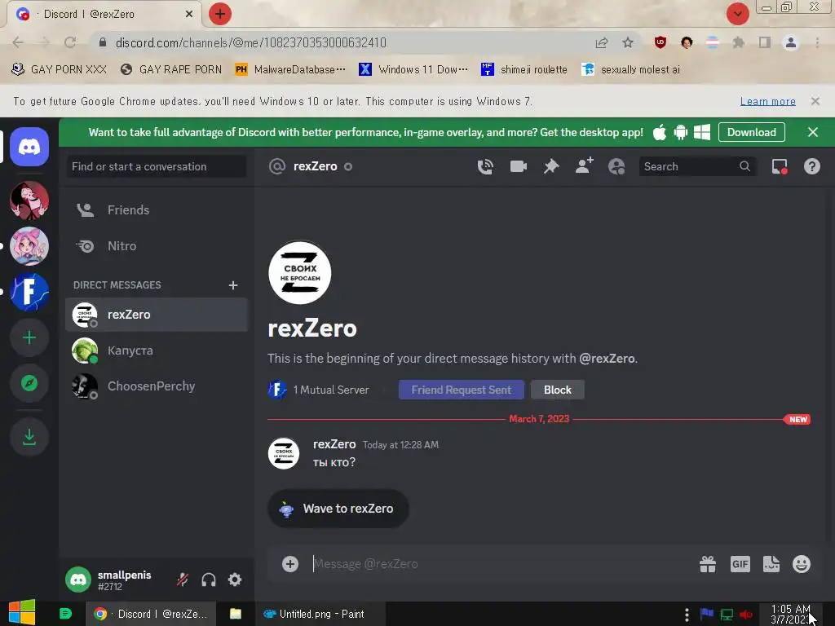Open the blue F server icon
The width and height of the screenshot is (835, 626).
click(29, 293)
